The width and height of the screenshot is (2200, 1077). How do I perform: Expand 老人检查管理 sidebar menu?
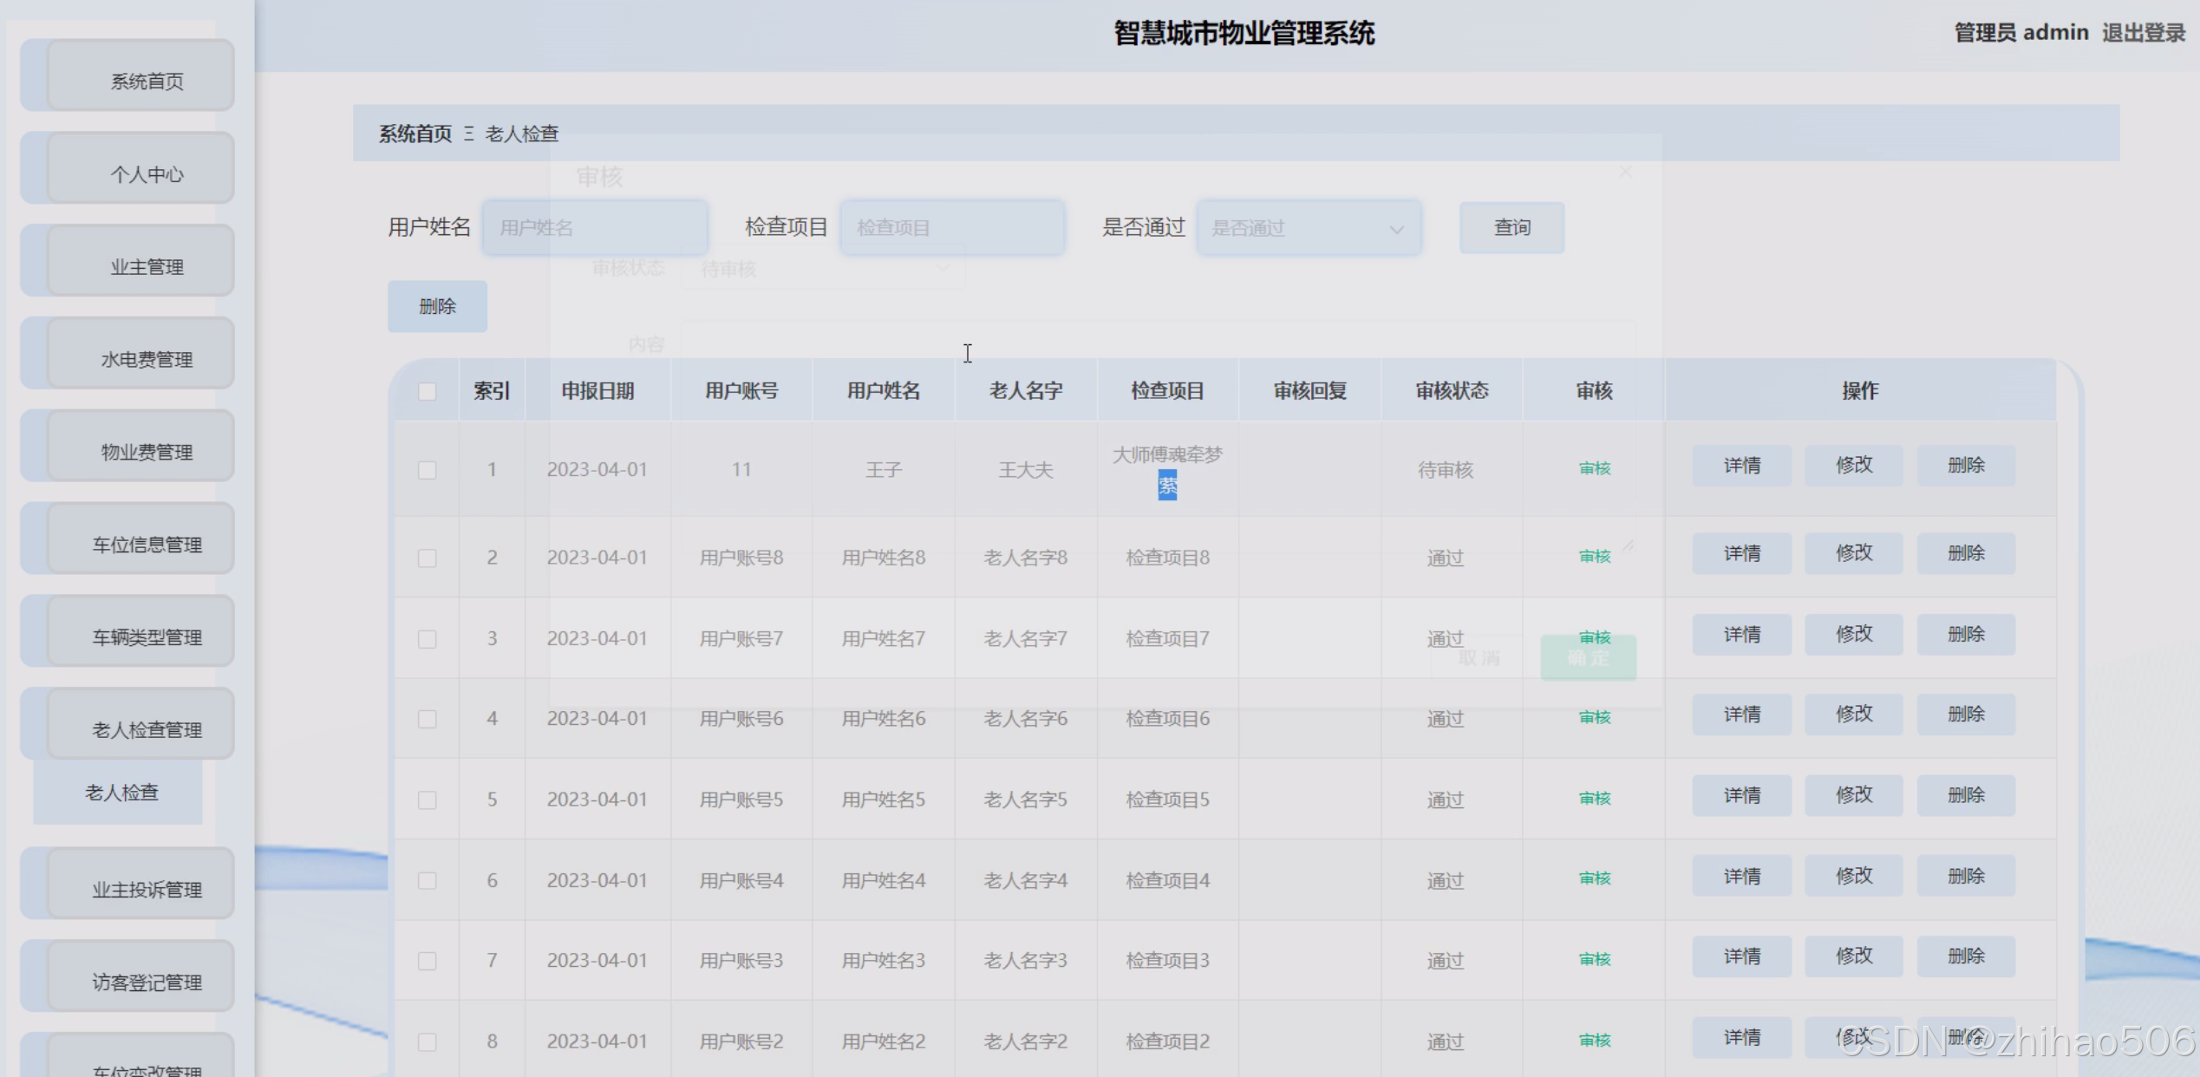[146, 729]
